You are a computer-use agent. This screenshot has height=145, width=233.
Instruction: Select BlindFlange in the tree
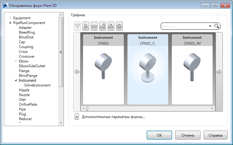tap(28, 76)
